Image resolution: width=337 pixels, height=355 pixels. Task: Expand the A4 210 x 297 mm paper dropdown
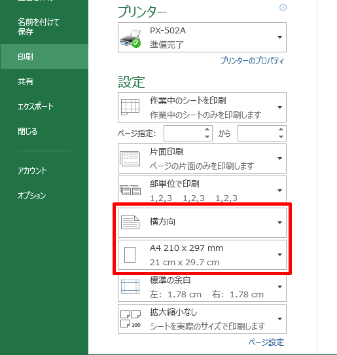(280, 255)
